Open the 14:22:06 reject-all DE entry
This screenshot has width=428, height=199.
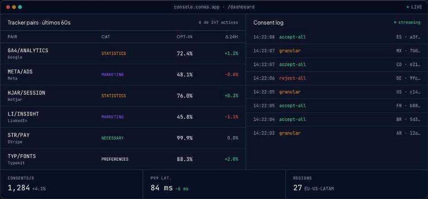point(337,78)
